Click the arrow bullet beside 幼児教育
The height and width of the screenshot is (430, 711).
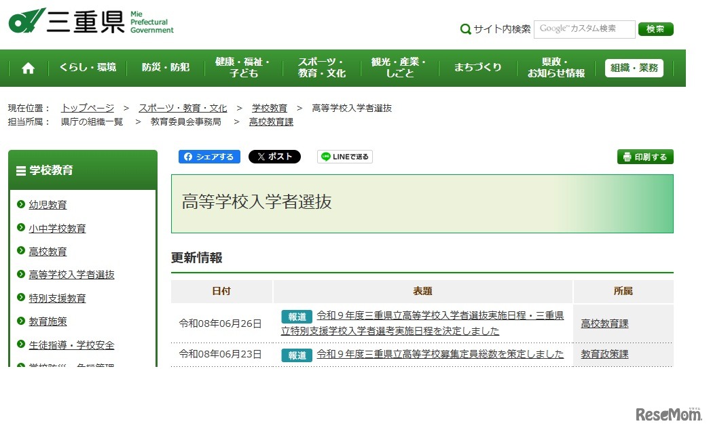pyautogui.click(x=21, y=204)
